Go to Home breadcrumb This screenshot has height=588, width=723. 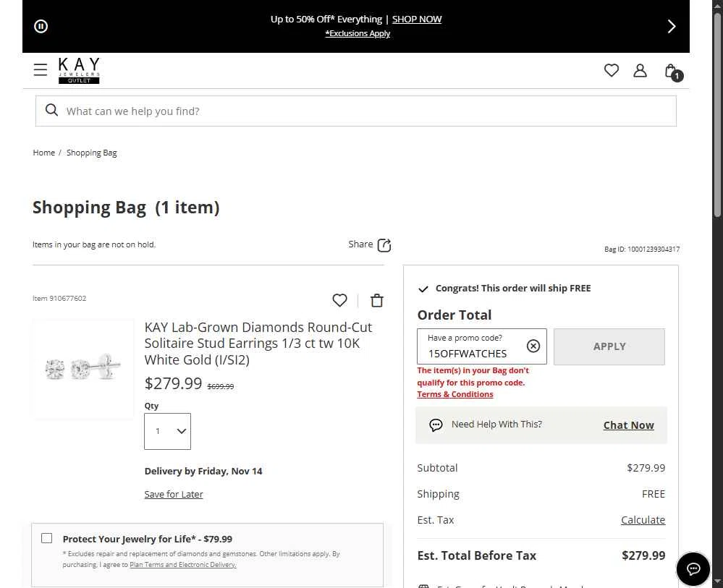44,153
